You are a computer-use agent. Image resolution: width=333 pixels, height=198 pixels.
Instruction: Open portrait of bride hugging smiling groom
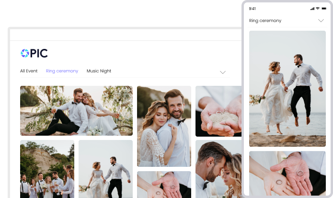164,126
